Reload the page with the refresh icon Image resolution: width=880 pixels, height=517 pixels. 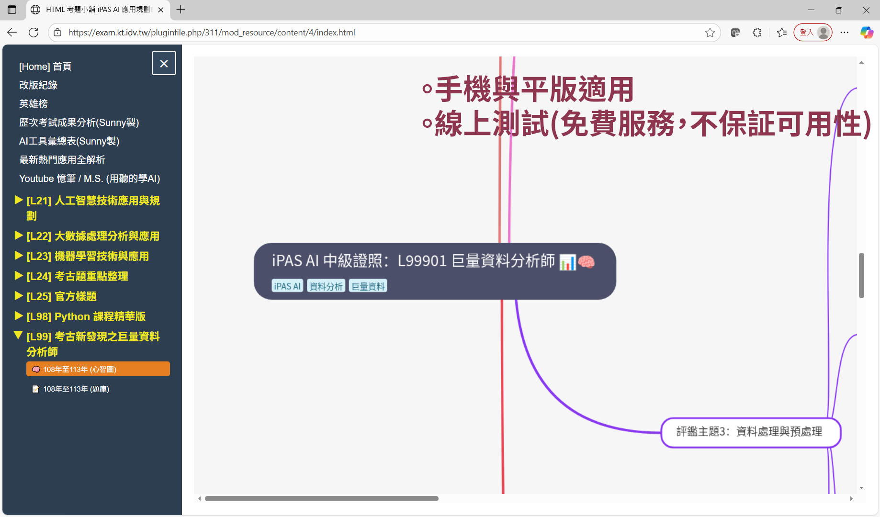coord(34,33)
